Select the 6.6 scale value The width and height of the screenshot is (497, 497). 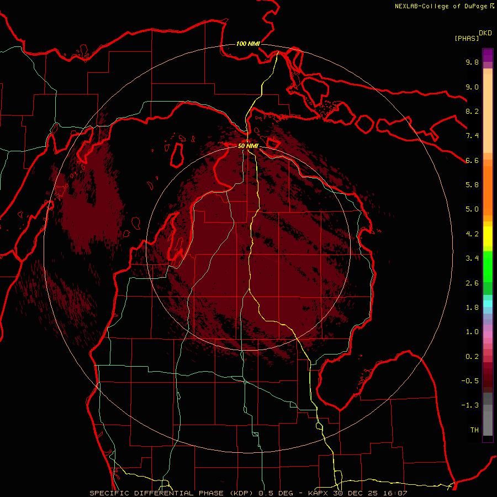tap(472, 160)
